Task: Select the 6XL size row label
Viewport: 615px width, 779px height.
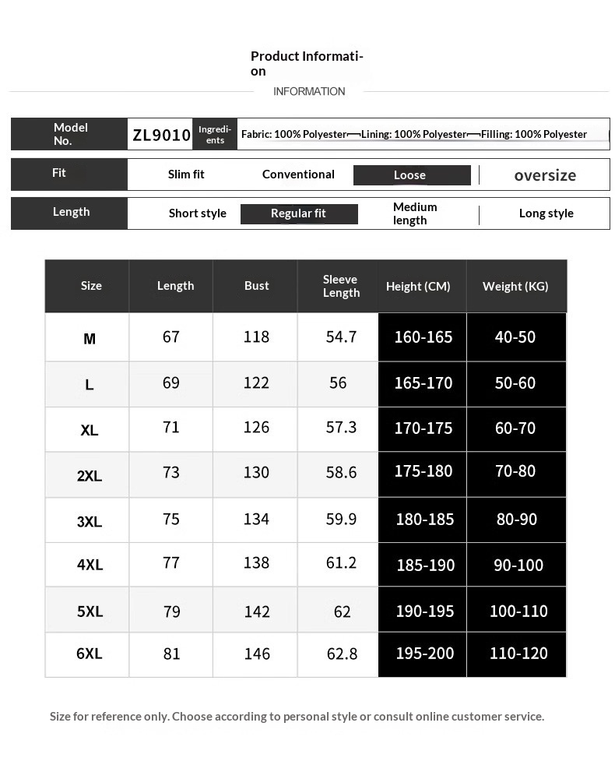Action: (x=90, y=654)
